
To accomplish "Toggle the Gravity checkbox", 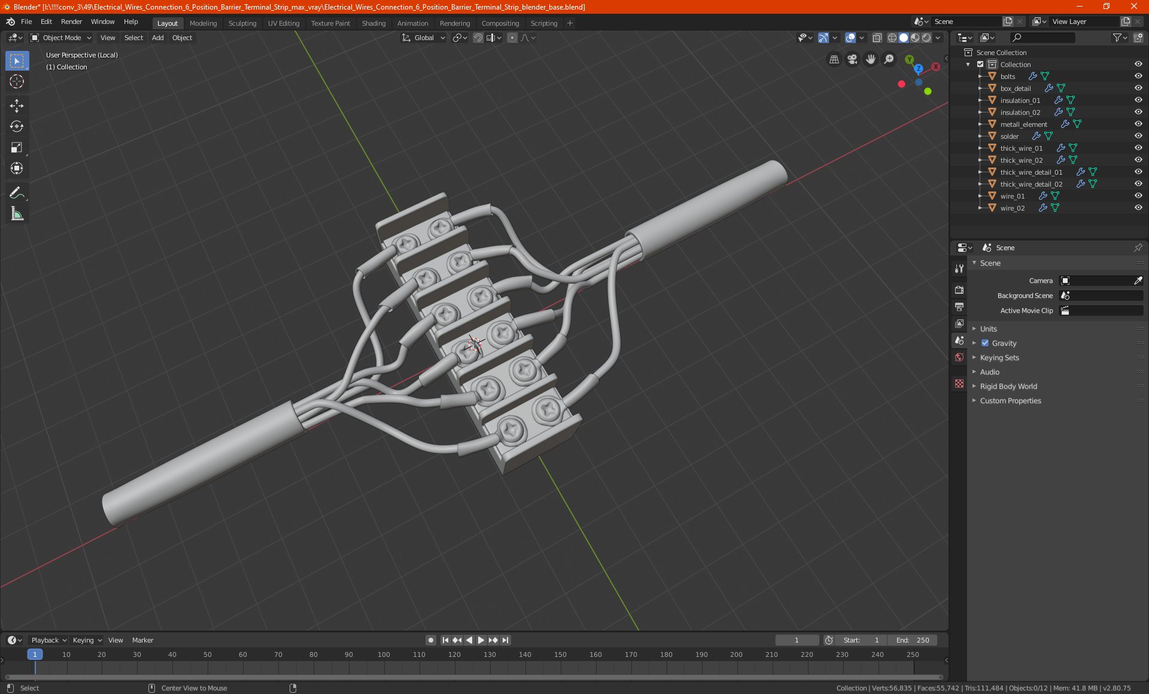I will (985, 343).
